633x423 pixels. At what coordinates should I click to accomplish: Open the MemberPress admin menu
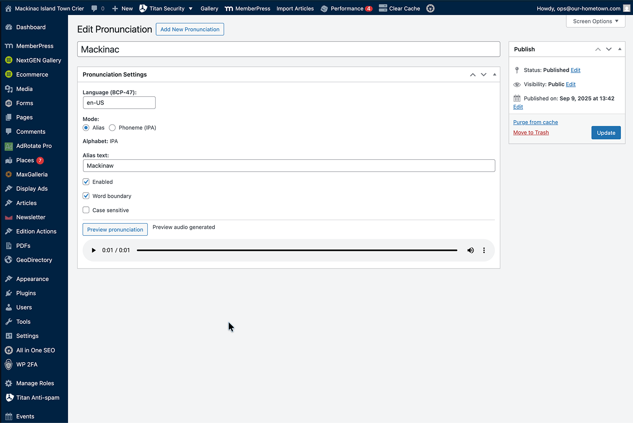pyautogui.click(x=35, y=46)
